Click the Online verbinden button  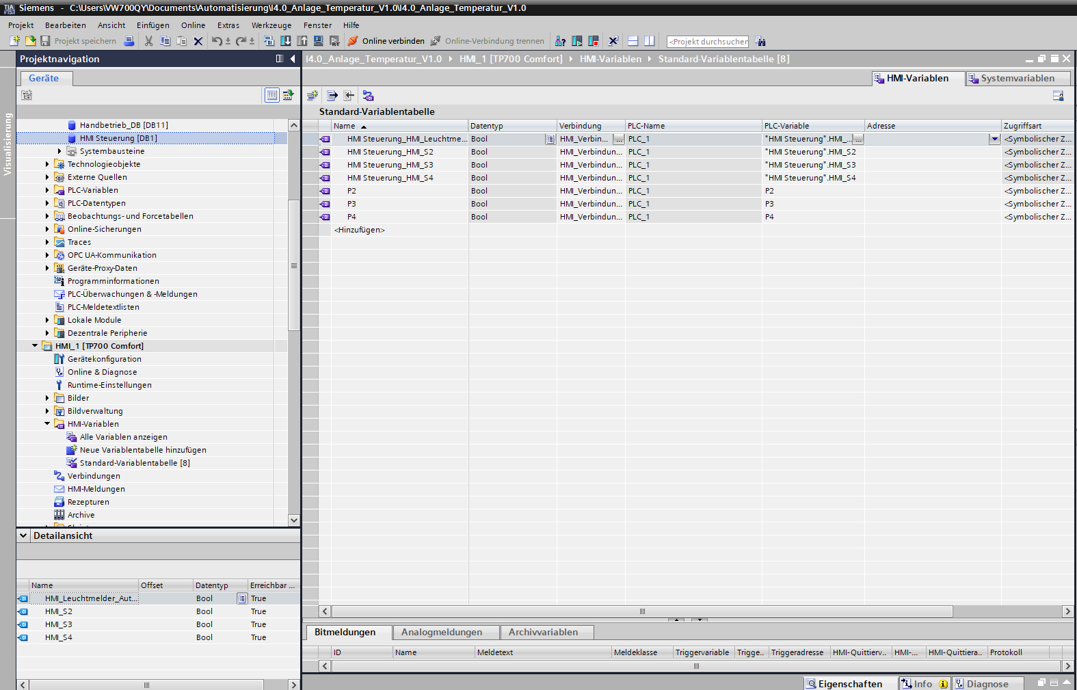pos(386,41)
